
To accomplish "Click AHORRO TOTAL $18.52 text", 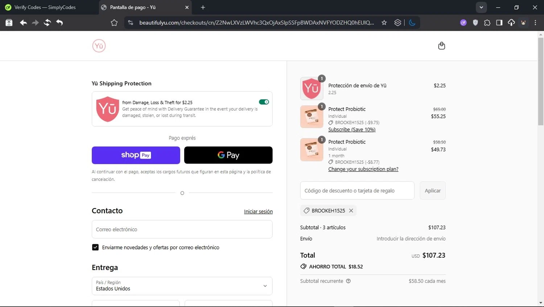I will pos(336,266).
